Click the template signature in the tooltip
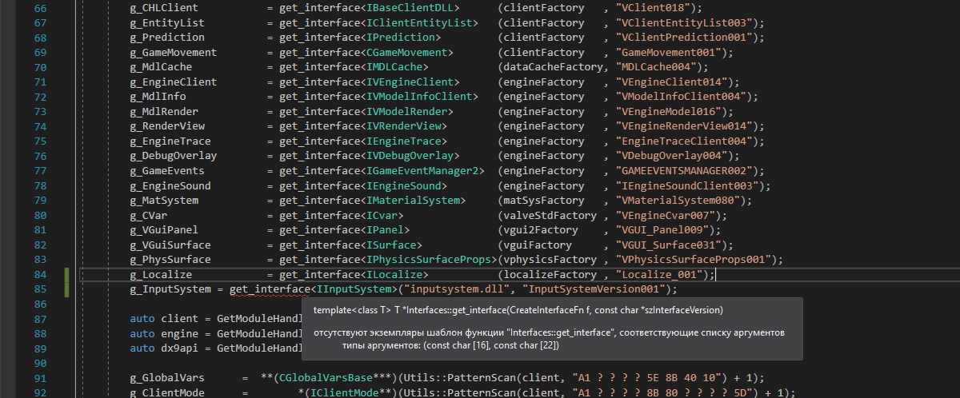960x398 pixels. click(517, 309)
